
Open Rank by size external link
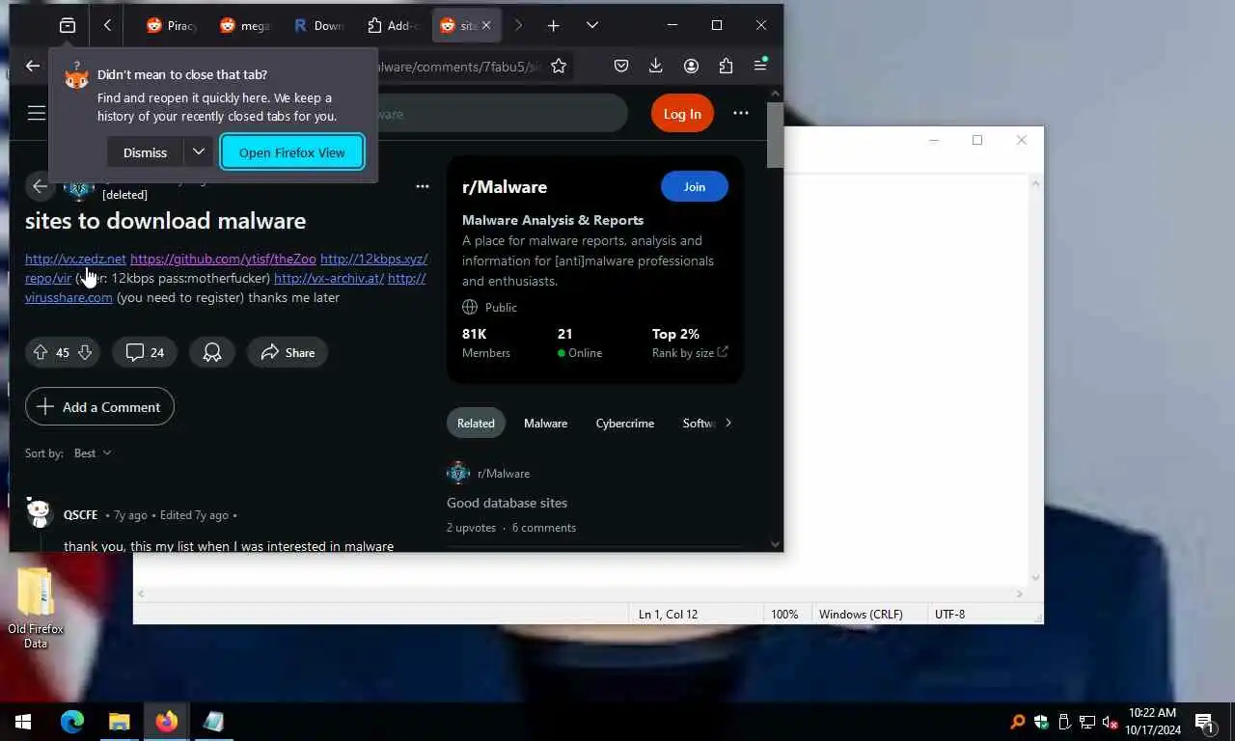690,353
